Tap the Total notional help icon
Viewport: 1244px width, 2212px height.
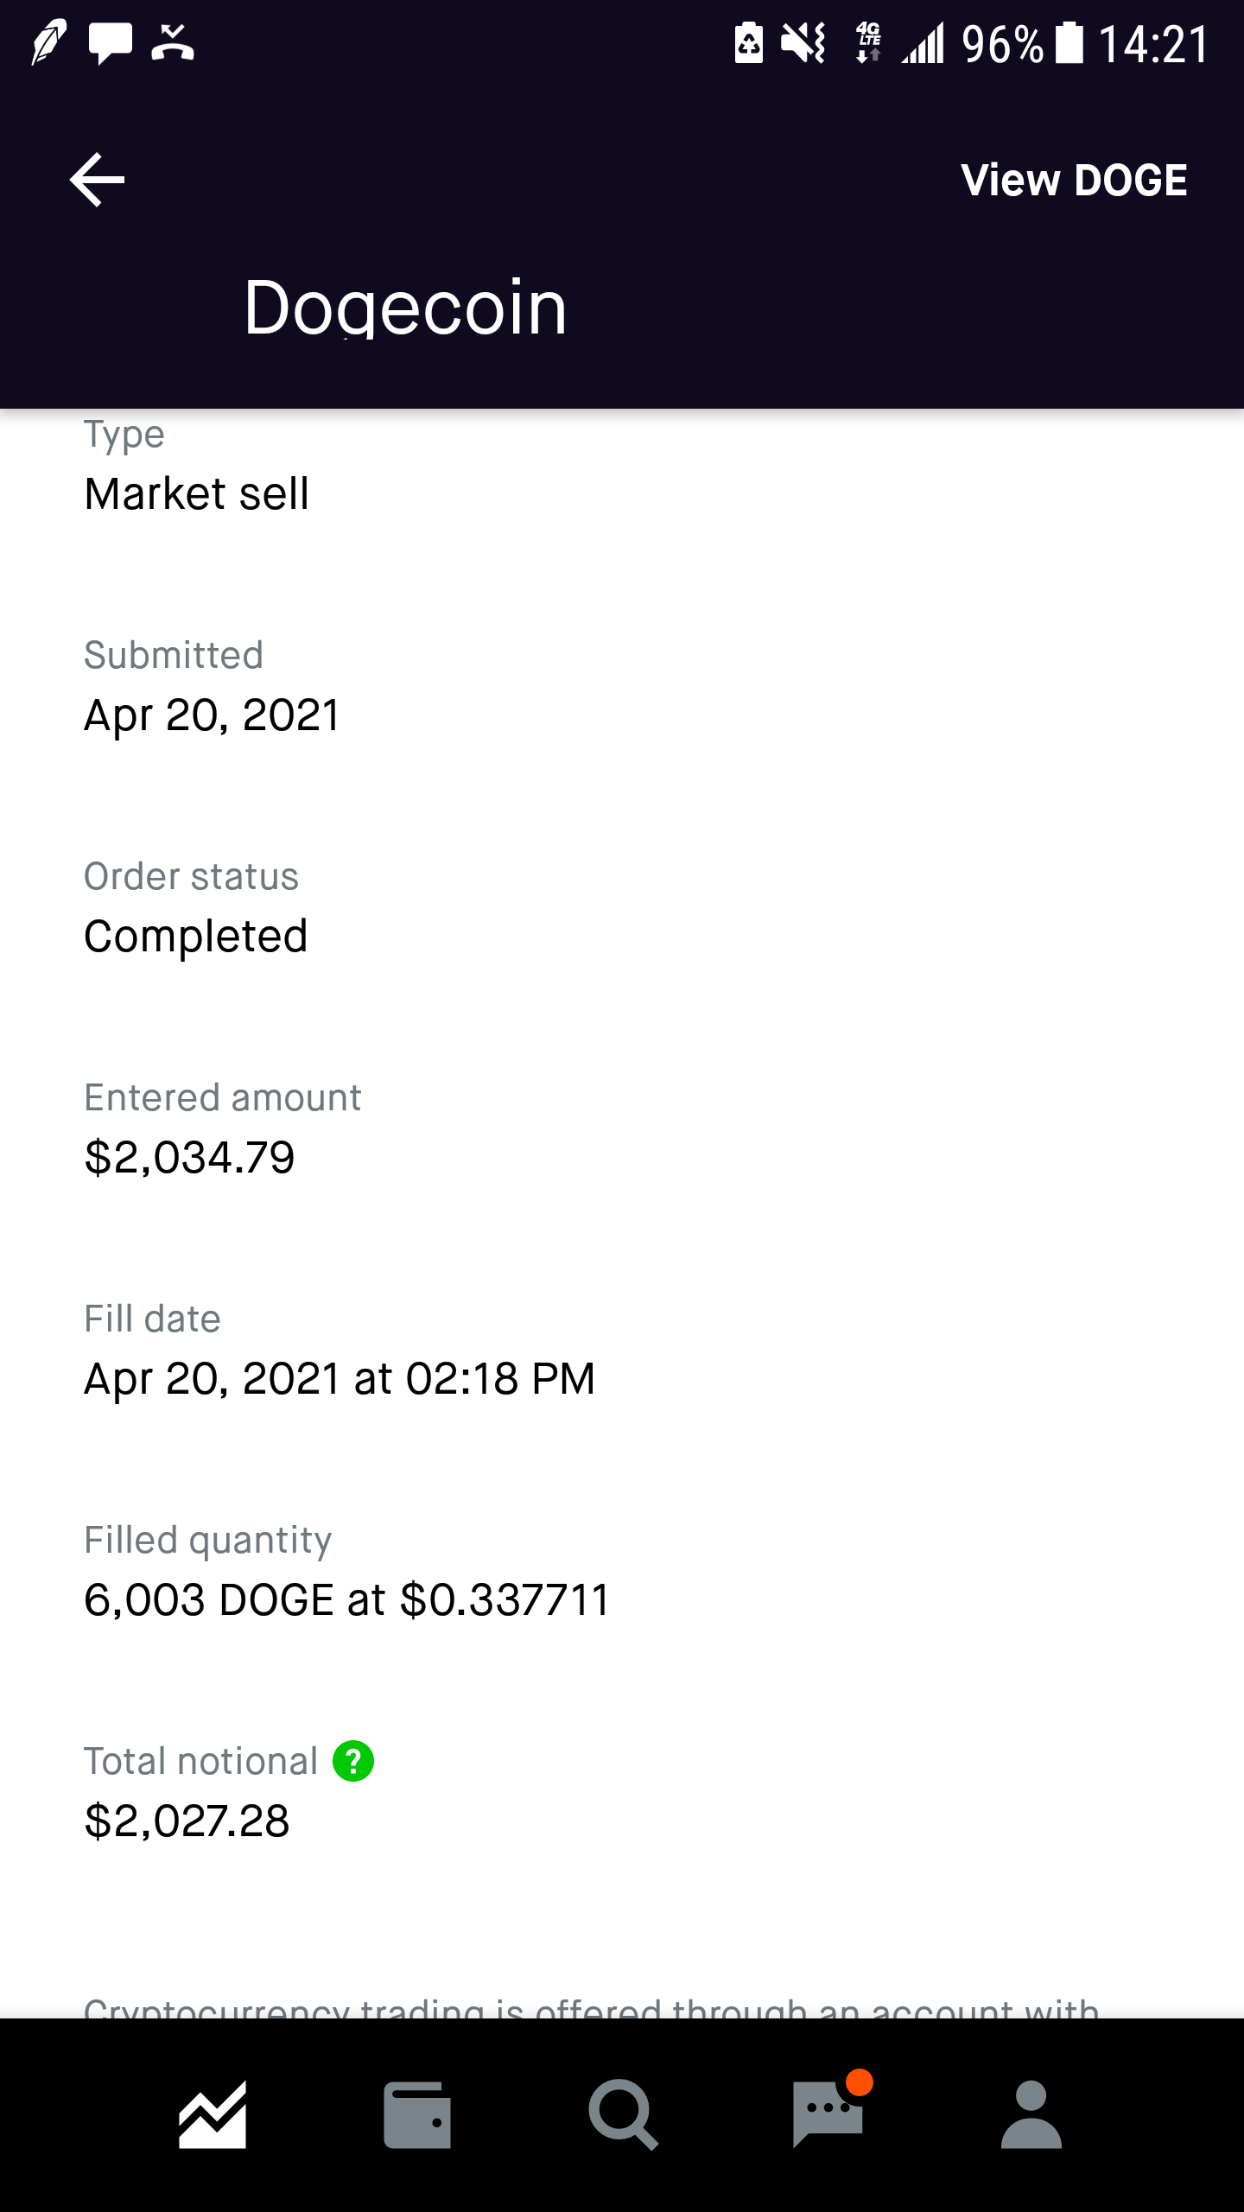tap(353, 1761)
